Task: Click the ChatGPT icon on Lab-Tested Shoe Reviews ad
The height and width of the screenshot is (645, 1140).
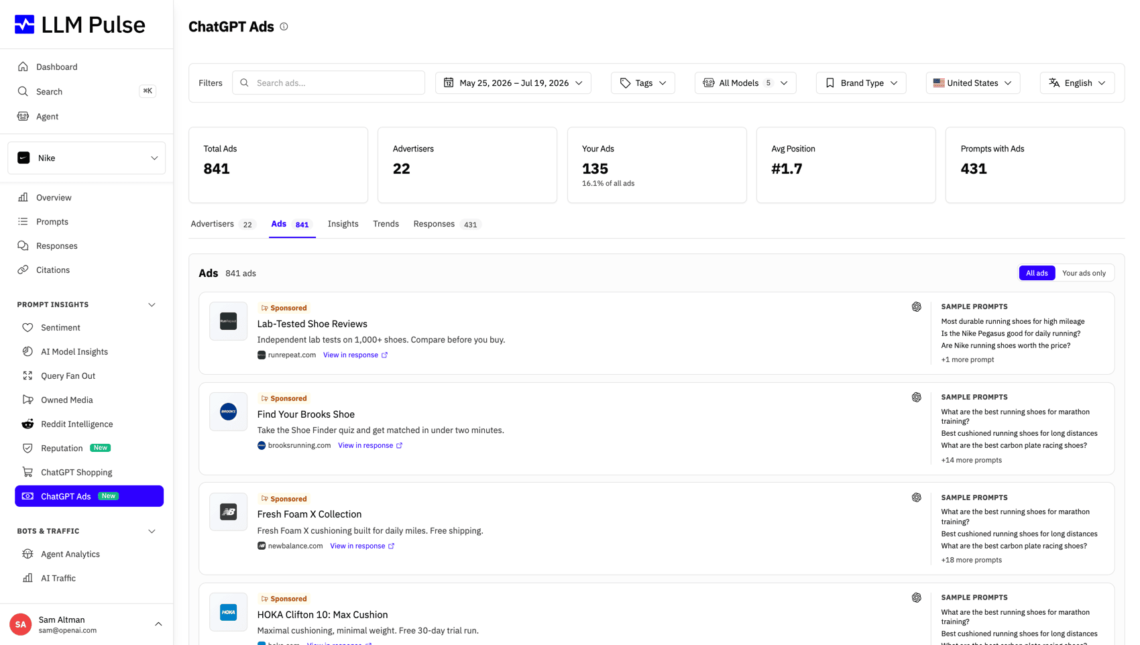Action: pyautogui.click(x=916, y=307)
